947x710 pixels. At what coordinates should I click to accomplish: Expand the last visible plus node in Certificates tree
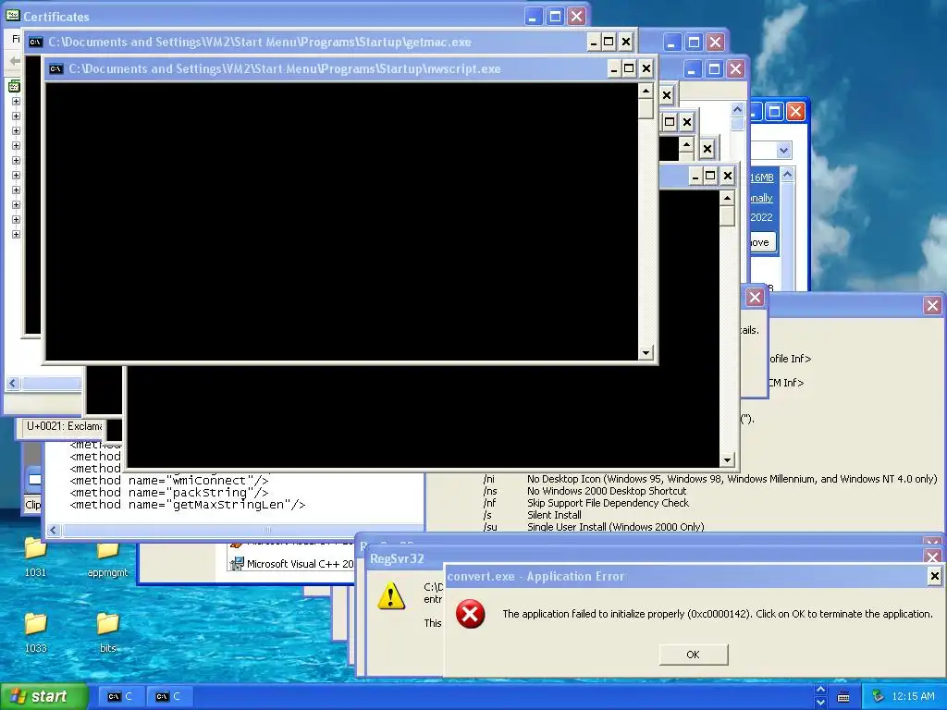coord(17,234)
